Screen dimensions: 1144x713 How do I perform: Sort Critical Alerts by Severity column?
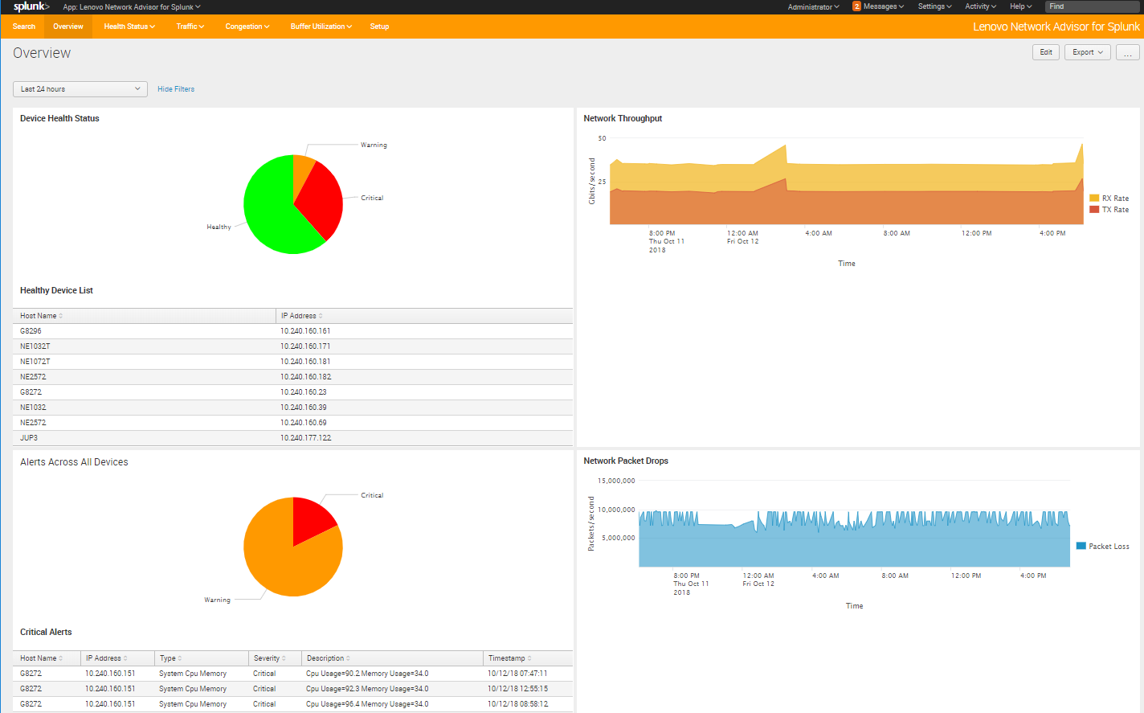(270, 658)
